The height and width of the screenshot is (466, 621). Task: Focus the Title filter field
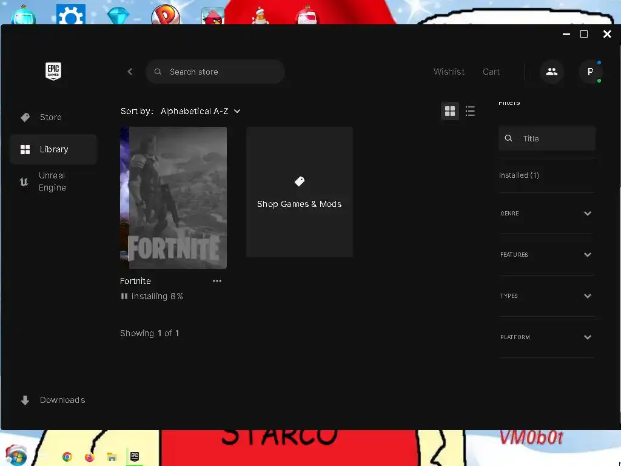pos(547,138)
